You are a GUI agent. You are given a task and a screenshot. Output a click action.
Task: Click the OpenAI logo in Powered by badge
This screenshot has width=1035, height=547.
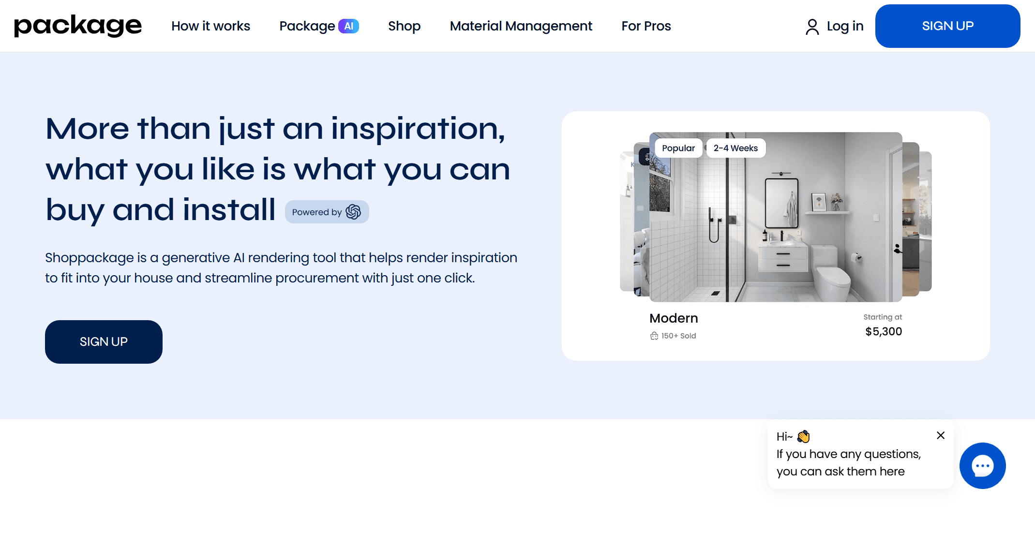click(x=353, y=212)
